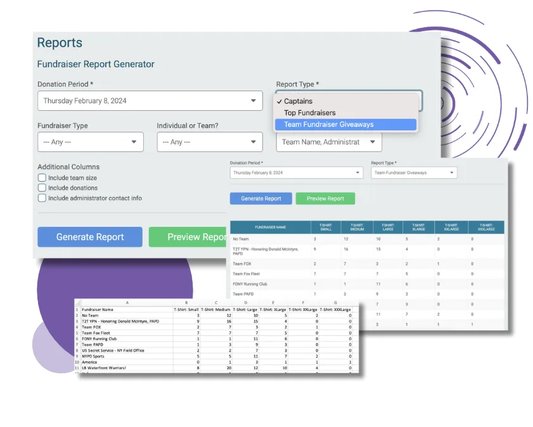Image resolution: width=533 pixels, height=427 pixels.
Task: Select Team Fundraiser Giveaways option
Action: point(328,125)
